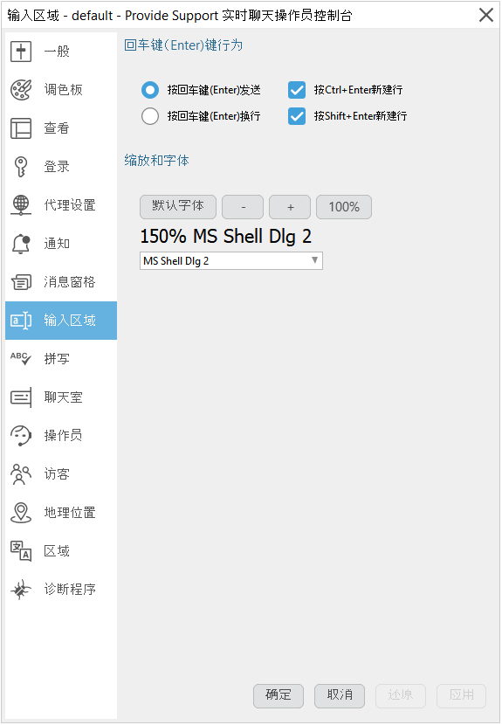Select the ABC spell check (拼写) icon
Screen dimensions: 502x725
tap(21, 359)
